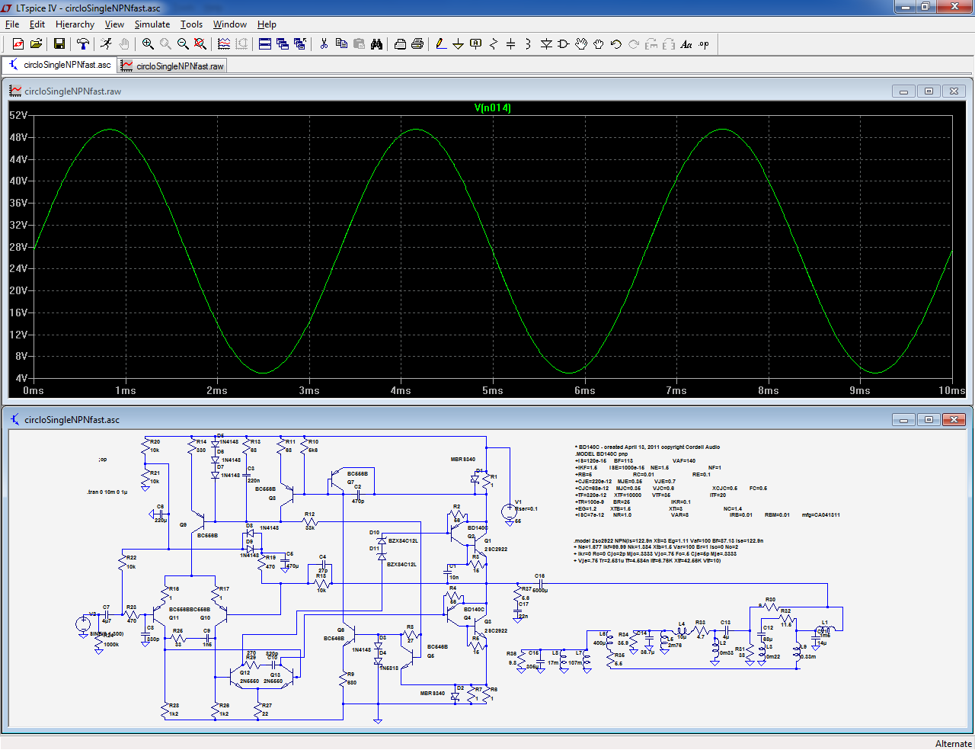Screen dimensions: 975x750
Task: Click the Alternate status bar text
Action: click(x=954, y=743)
